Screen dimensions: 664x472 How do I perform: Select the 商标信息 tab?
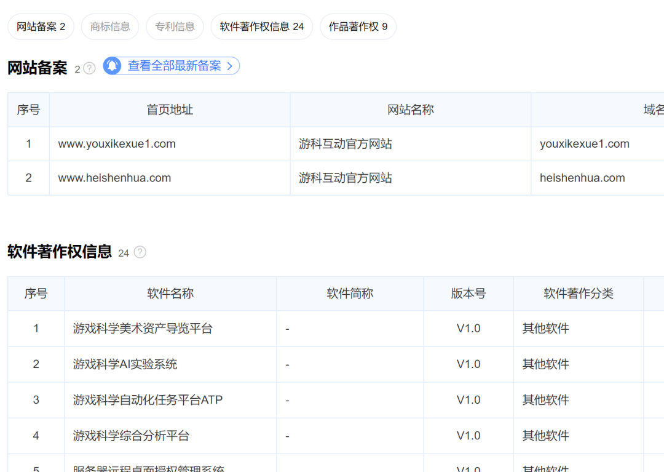(110, 26)
